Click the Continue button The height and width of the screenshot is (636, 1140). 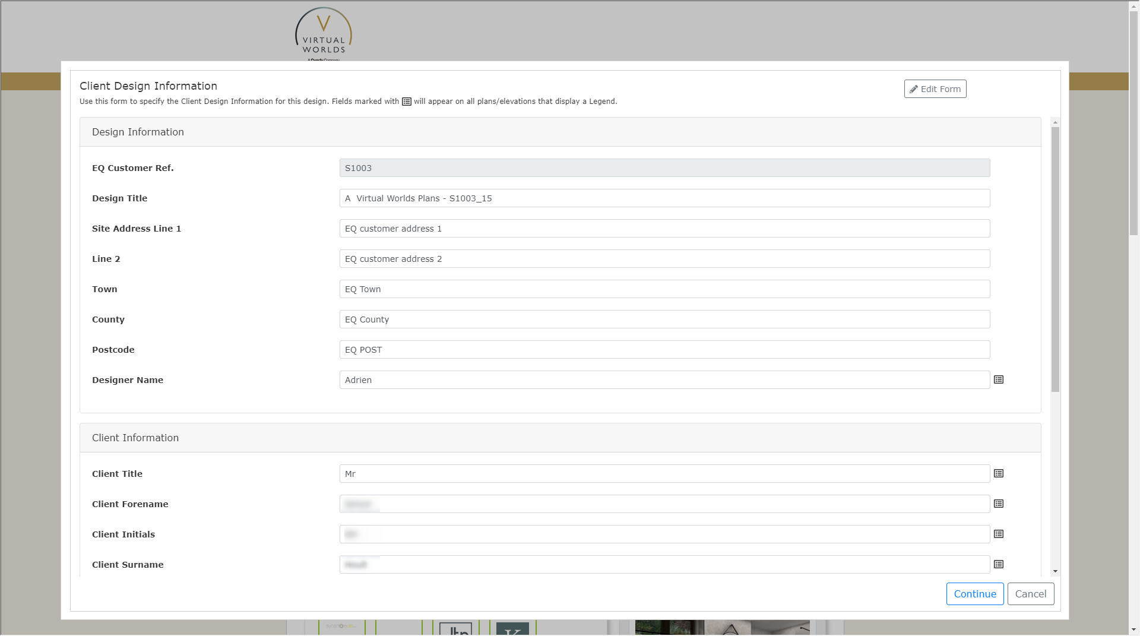click(x=975, y=594)
